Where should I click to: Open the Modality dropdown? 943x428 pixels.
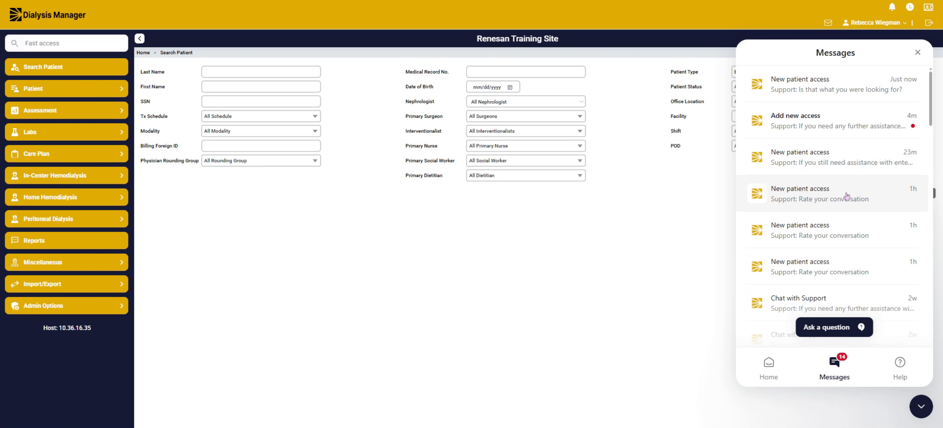coord(261,131)
